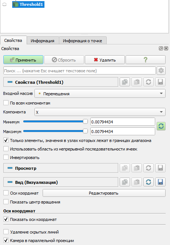Click the reset arrows icon in Свойства (Threshold1) header
The image size is (170, 245).
149,82
